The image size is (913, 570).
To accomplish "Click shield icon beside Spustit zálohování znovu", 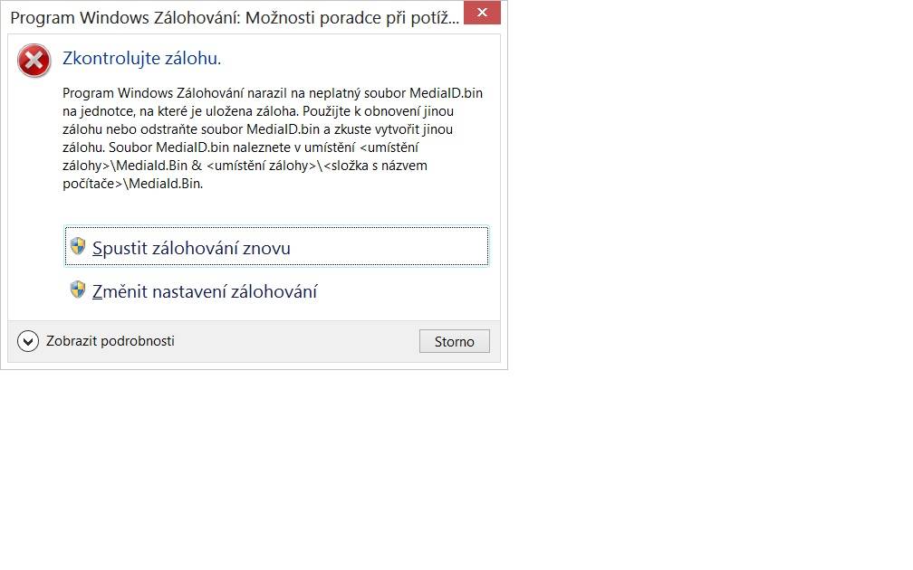I will click(78, 246).
